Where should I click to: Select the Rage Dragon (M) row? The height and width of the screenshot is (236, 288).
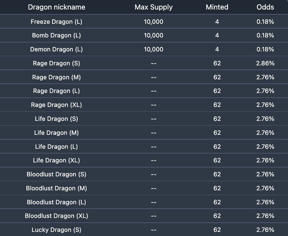(144, 77)
